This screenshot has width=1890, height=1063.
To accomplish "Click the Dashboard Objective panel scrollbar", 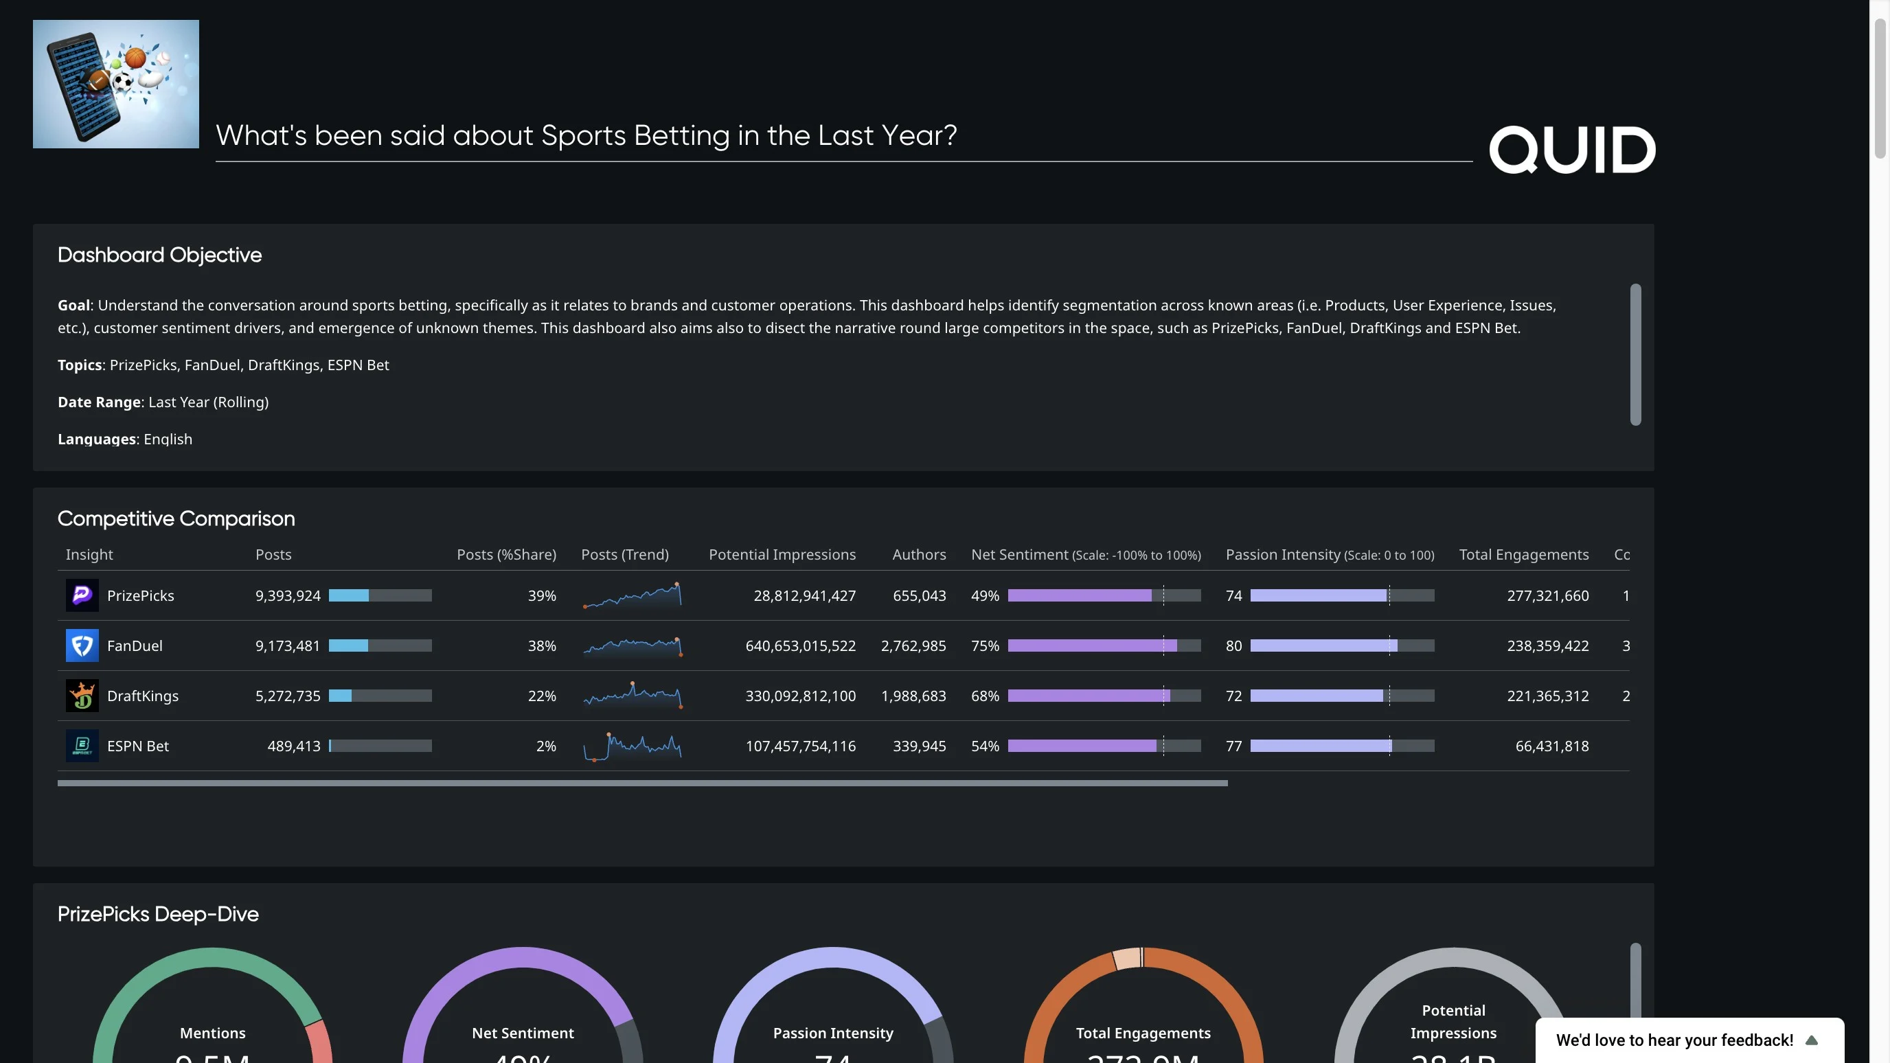I will [x=1635, y=354].
